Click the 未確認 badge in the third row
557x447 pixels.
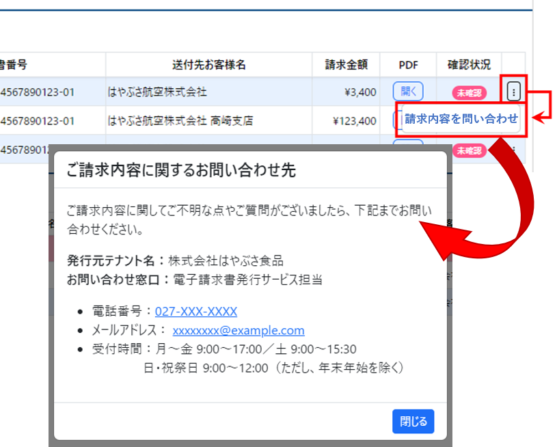pos(470,150)
